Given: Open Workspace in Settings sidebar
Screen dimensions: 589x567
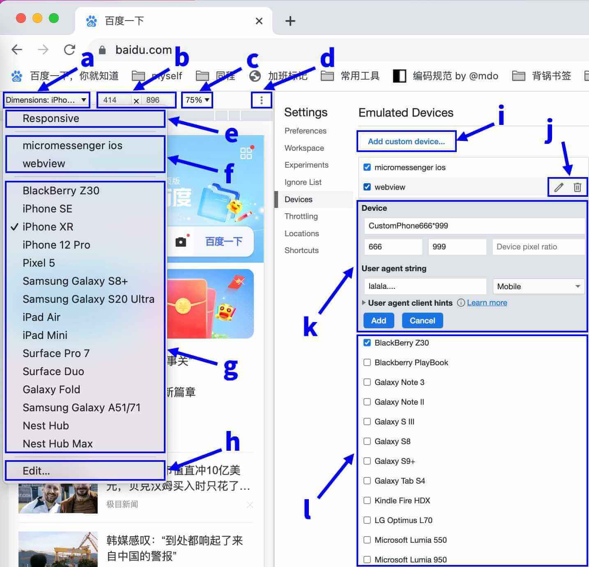Looking at the screenshot, I should coord(304,148).
